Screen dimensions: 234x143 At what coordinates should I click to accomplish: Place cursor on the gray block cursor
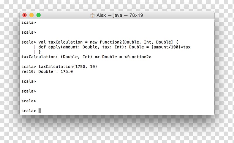click(x=40, y=111)
